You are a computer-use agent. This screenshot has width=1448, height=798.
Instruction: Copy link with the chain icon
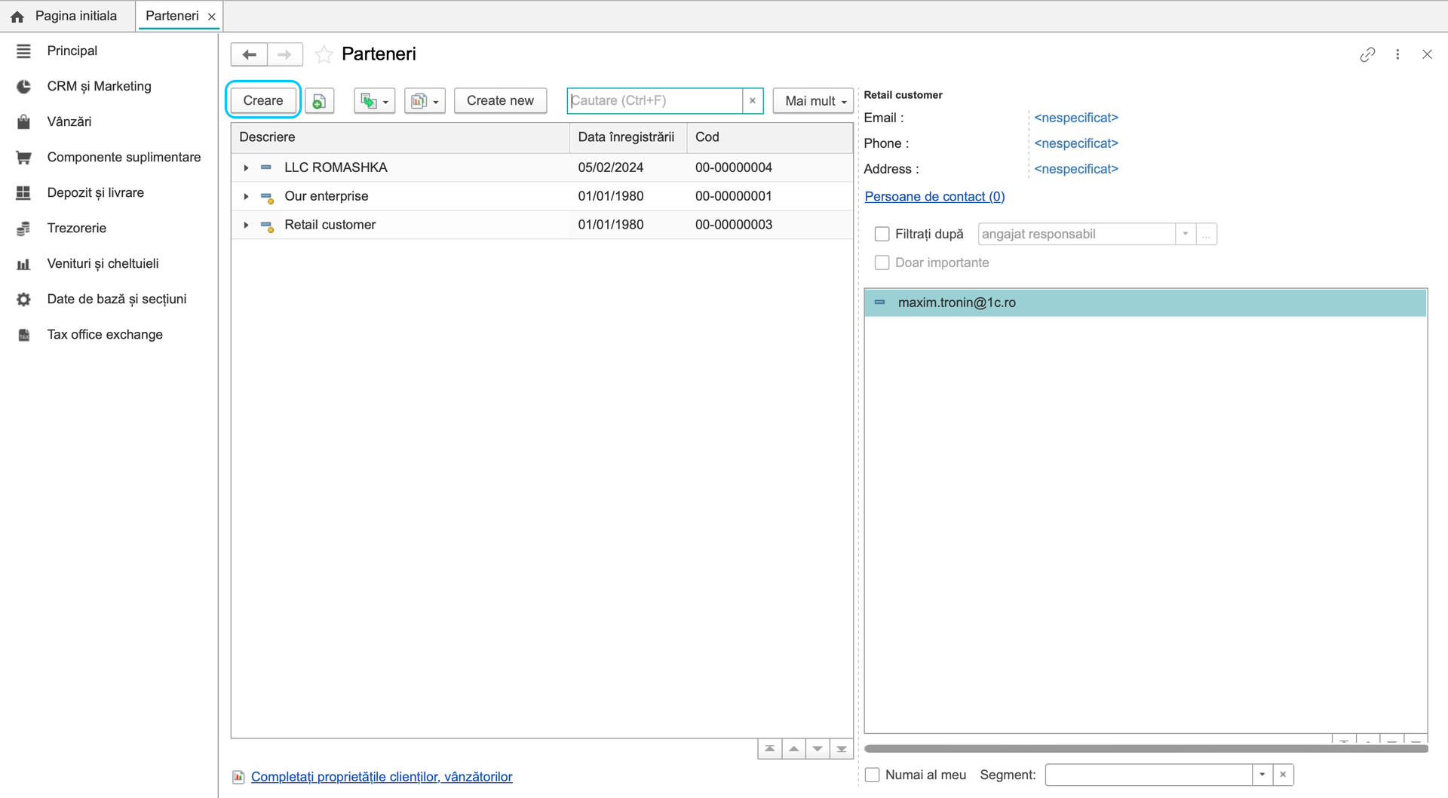point(1367,54)
